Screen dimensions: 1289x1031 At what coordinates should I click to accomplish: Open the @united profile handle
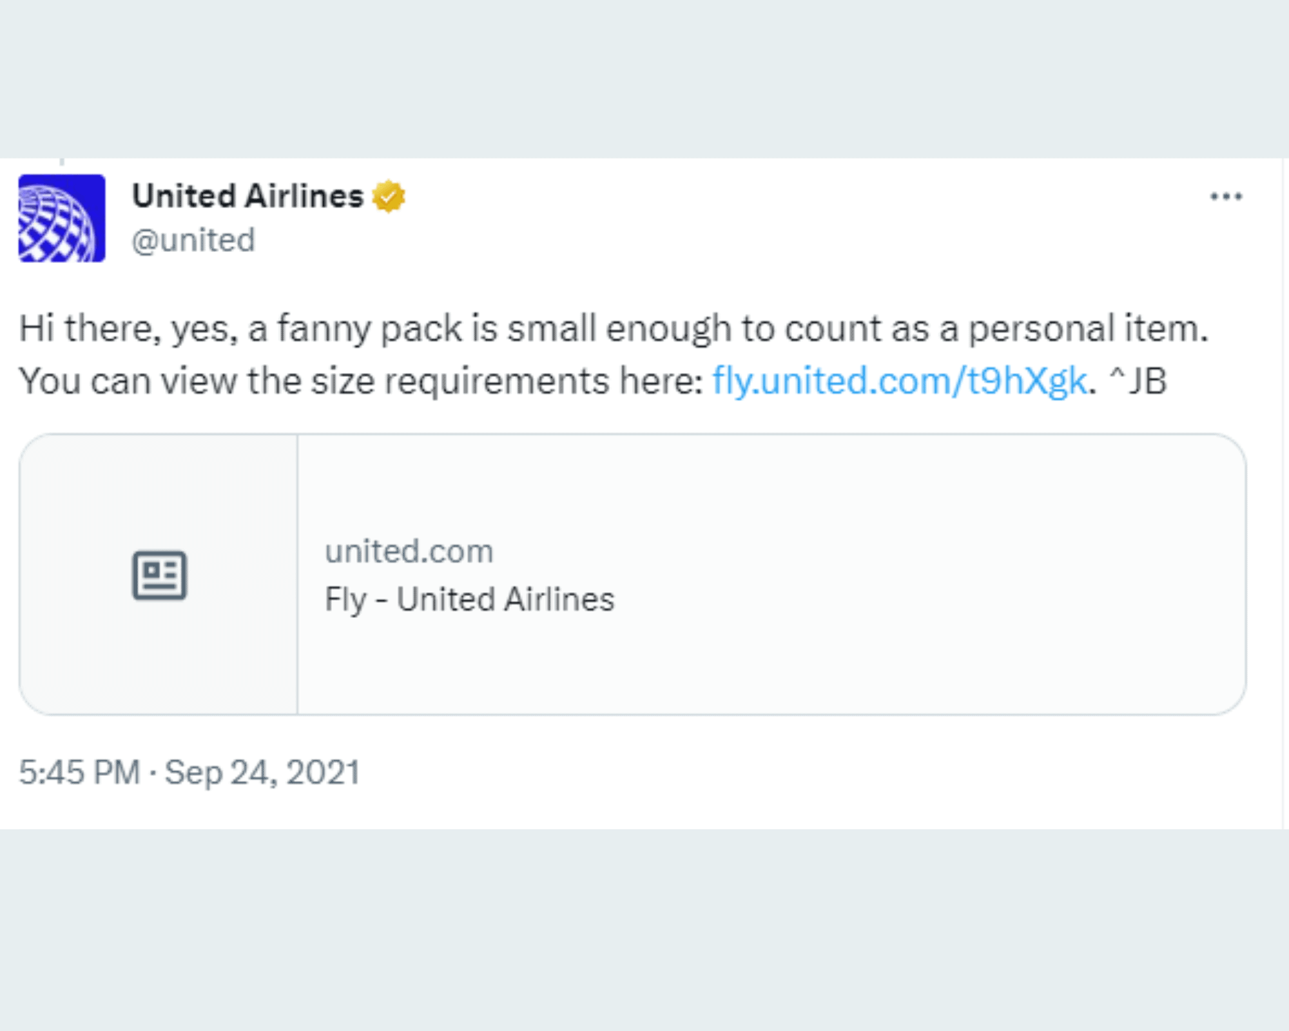tap(193, 241)
